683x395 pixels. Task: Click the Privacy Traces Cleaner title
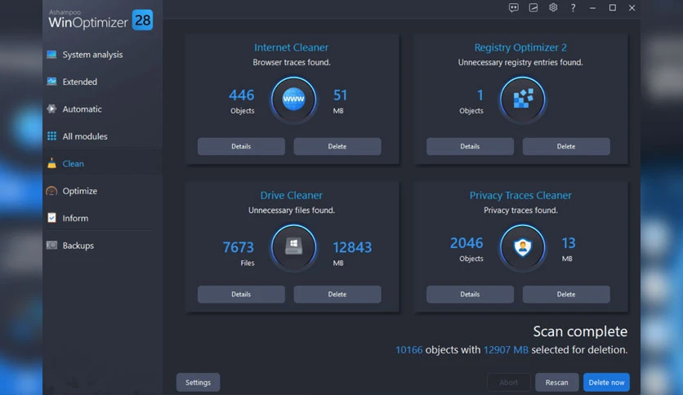pos(520,195)
